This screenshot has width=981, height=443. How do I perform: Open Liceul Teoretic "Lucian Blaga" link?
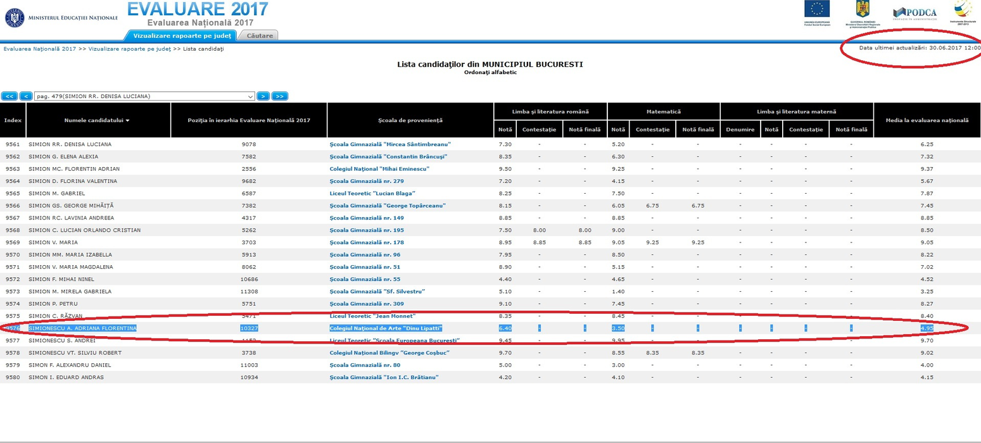(372, 194)
